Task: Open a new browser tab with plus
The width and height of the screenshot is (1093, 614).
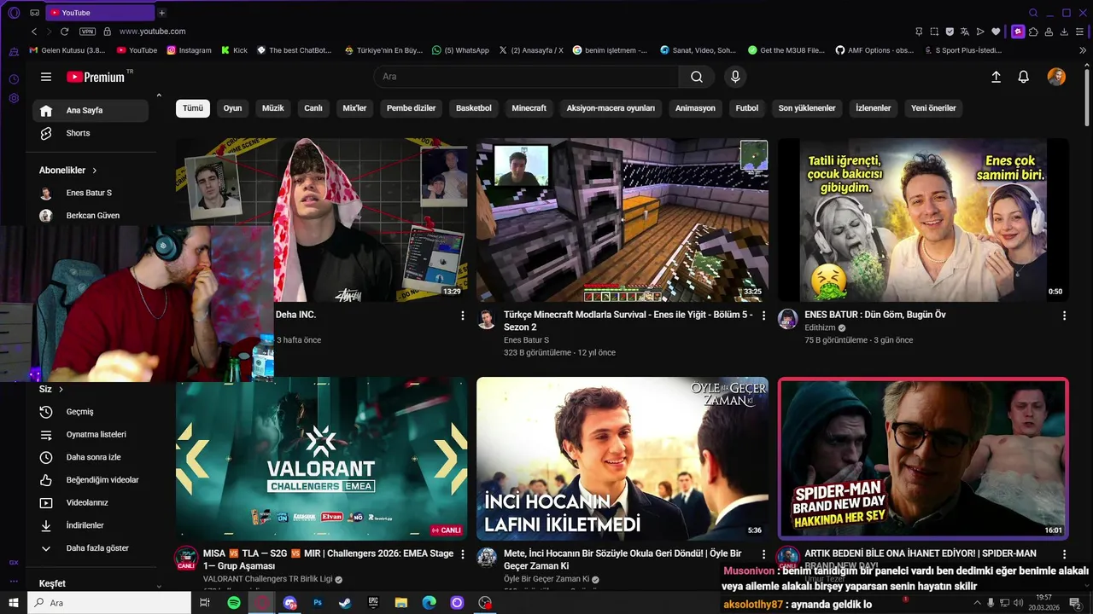Action: pyautogui.click(x=162, y=13)
